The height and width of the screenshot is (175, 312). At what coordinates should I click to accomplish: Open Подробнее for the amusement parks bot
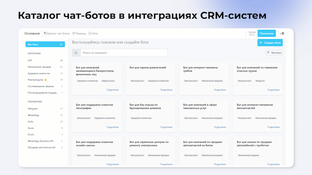point(166,90)
